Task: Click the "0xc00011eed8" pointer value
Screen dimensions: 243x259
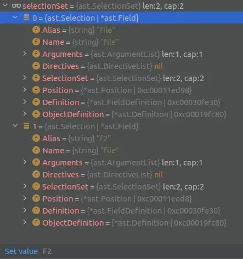Action: pyautogui.click(x=163, y=199)
